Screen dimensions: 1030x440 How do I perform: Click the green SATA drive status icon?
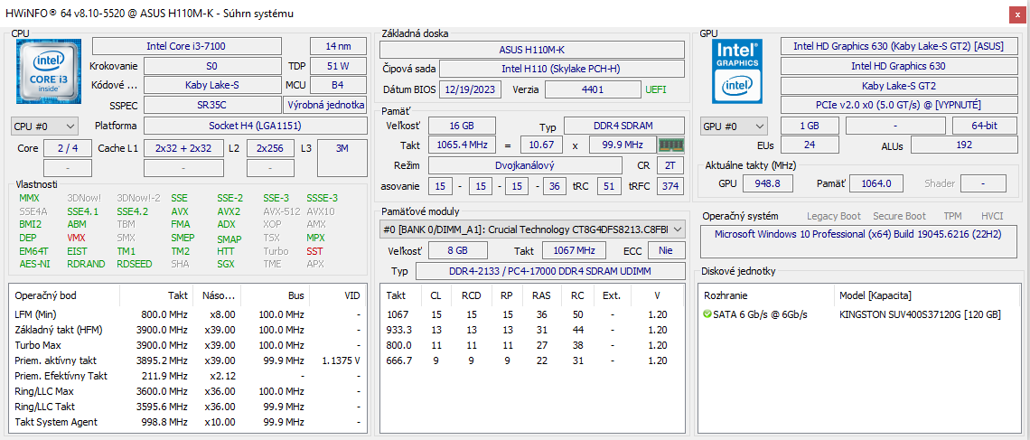click(707, 314)
